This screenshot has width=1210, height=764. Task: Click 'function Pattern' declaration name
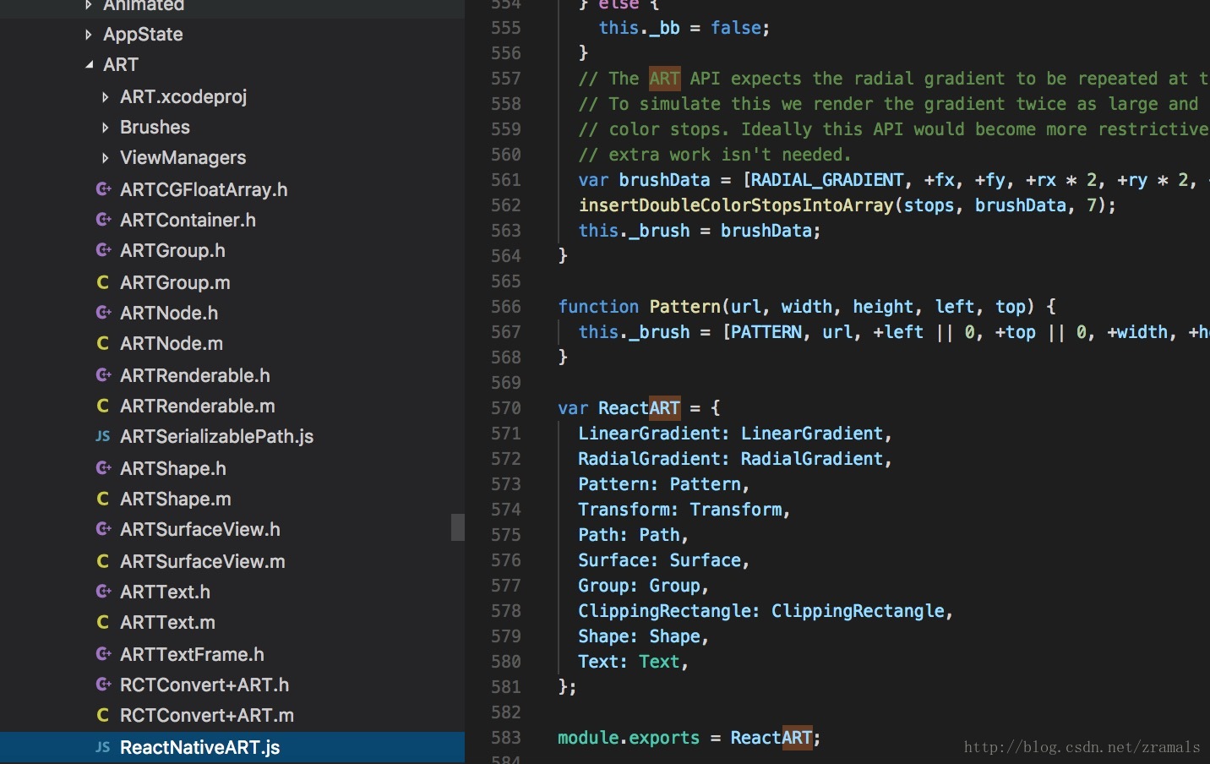point(684,307)
